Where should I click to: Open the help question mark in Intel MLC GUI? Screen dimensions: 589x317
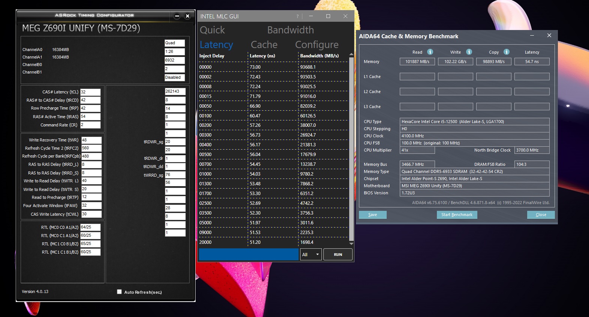tap(297, 16)
